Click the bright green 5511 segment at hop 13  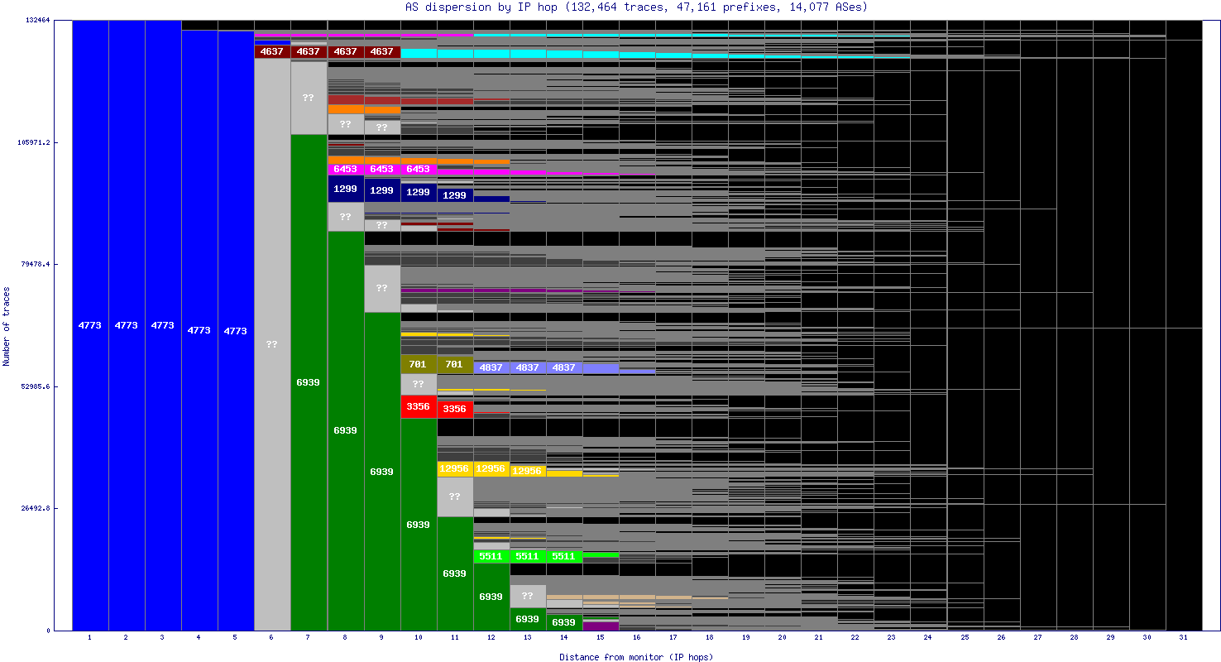(527, 556)
